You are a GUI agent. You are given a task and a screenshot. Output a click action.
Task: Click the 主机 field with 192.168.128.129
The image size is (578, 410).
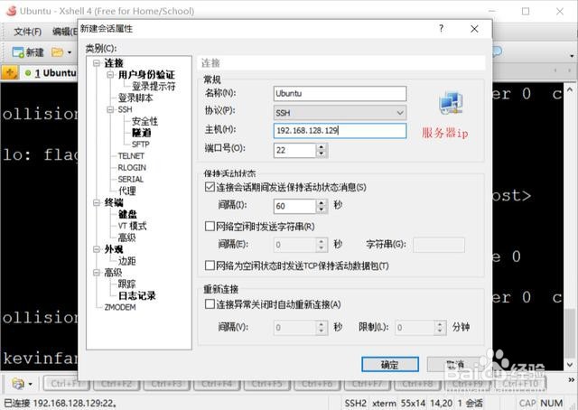click(x=340, y=131)
